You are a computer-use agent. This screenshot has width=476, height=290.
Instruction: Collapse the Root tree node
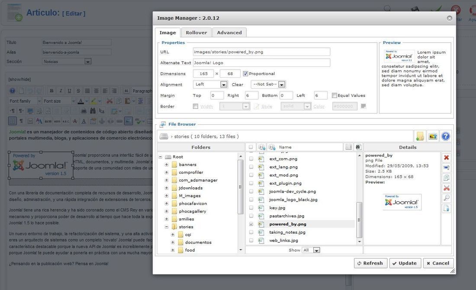(x=160, y=157)
